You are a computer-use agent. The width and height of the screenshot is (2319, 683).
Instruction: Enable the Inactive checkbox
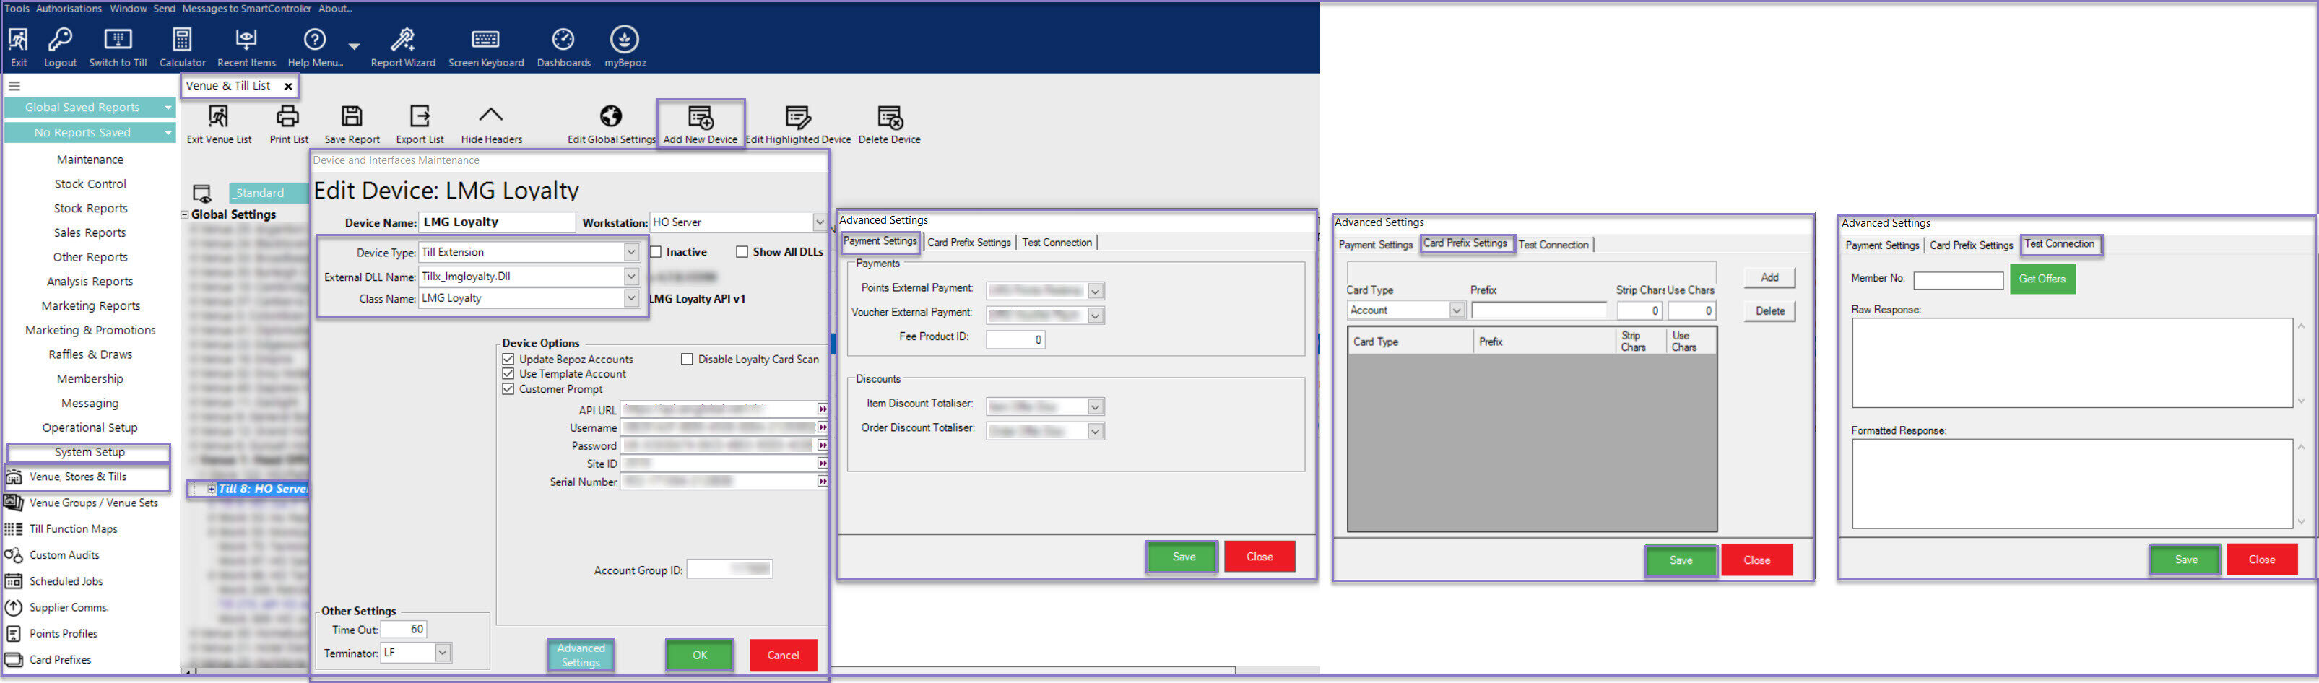[x=655, y=252]
